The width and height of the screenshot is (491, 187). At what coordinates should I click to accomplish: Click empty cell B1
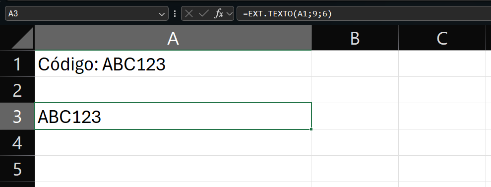[355, 63]
